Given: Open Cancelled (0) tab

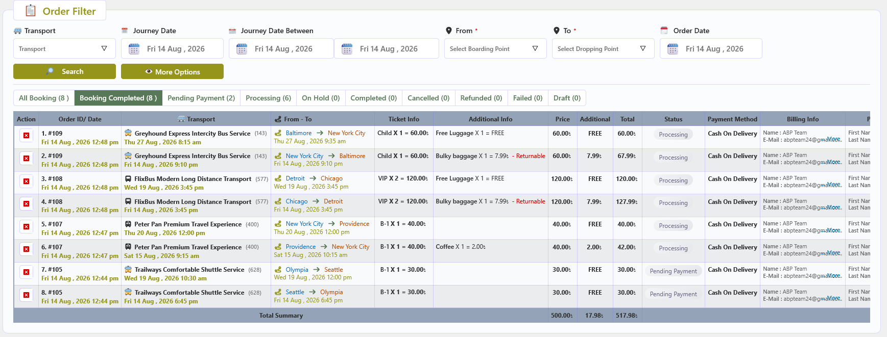Looking at the screenshot, I should 428,98.
